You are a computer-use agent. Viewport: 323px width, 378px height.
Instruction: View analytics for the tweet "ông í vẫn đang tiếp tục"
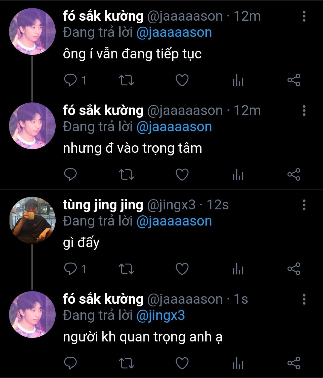[x=238, y=81]
